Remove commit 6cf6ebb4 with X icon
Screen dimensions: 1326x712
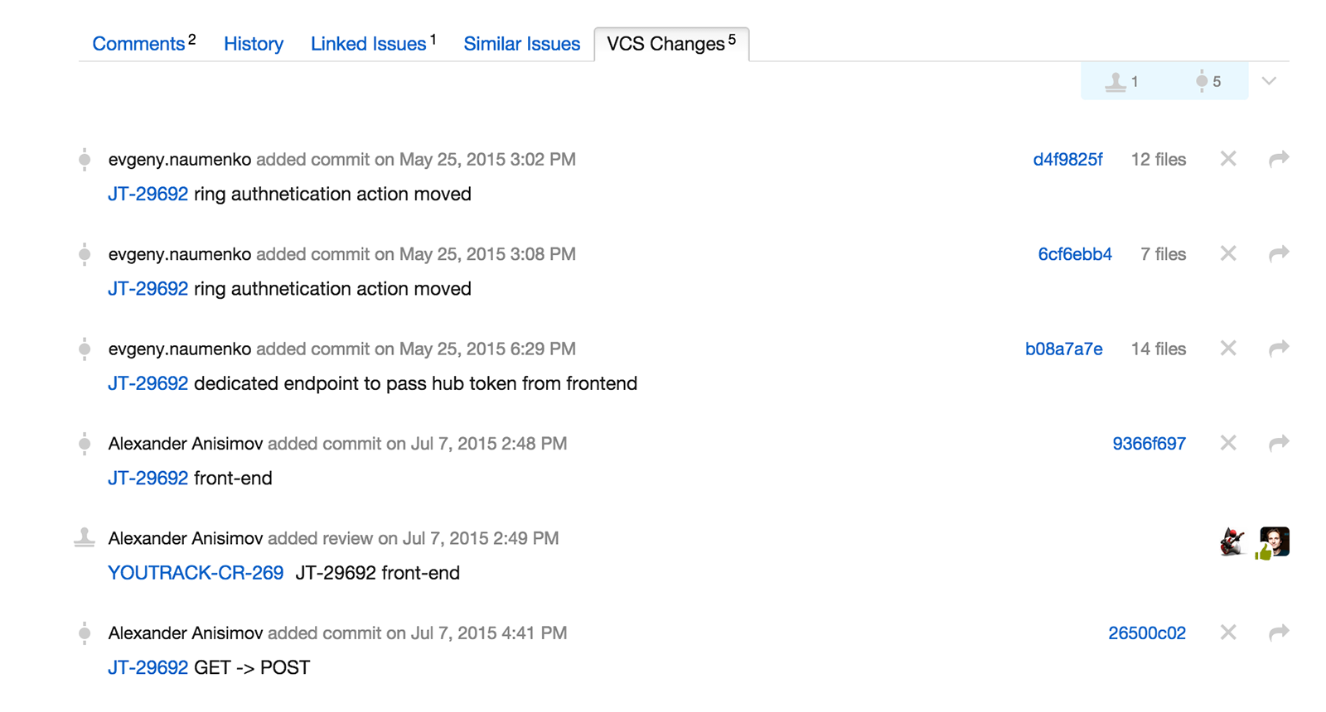tap(1228, 253)
